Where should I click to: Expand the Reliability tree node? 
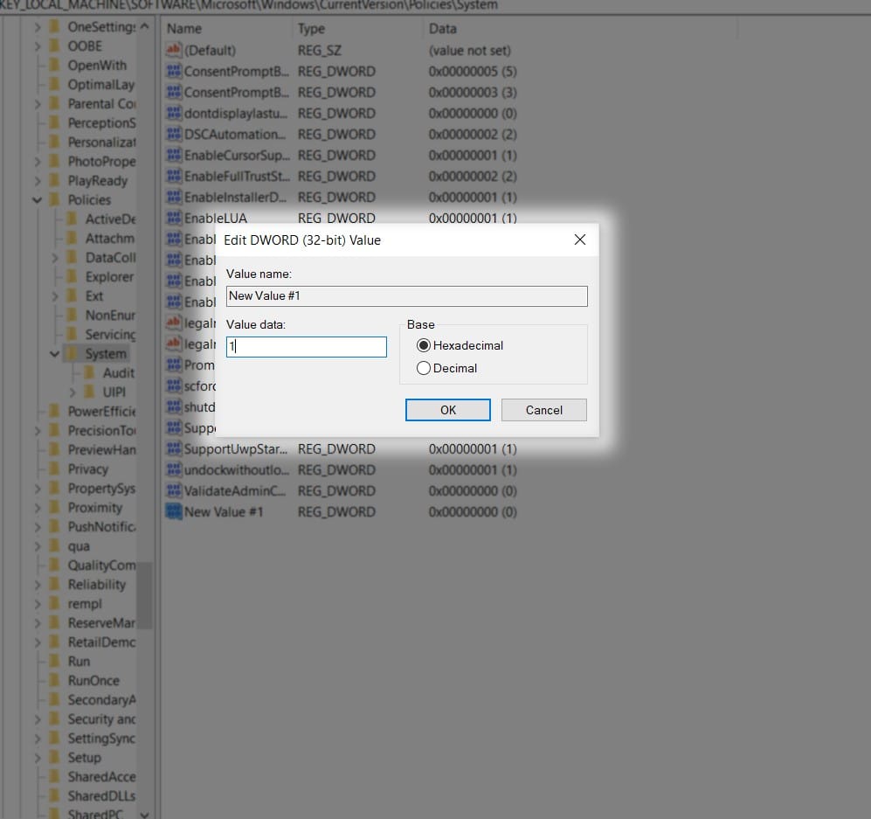tap(38, 585)
